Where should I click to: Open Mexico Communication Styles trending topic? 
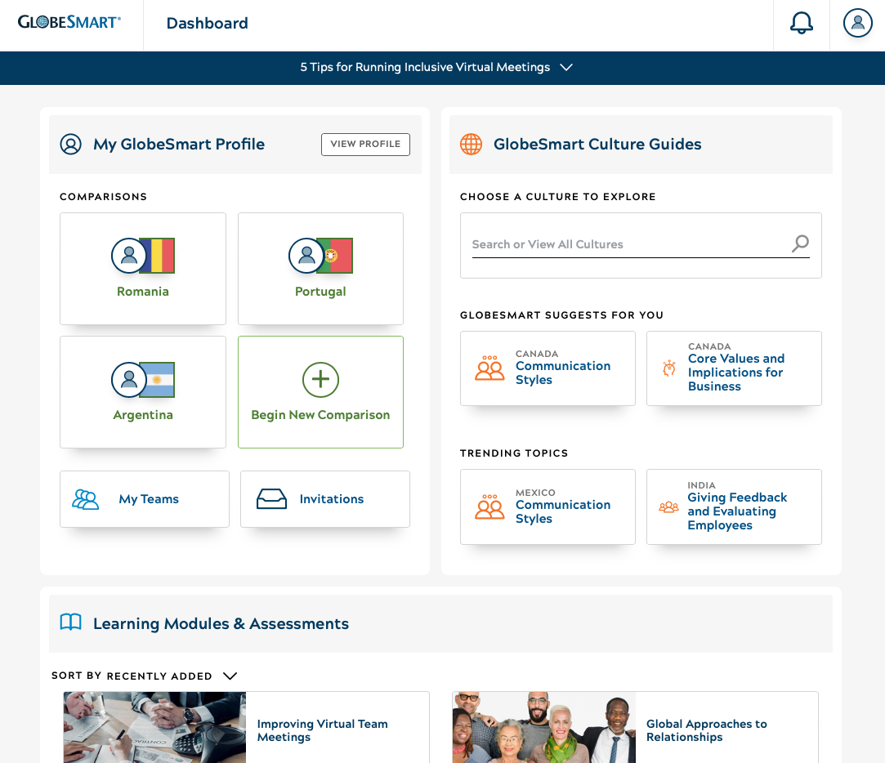pyautogui.click(x=548, y=506)
